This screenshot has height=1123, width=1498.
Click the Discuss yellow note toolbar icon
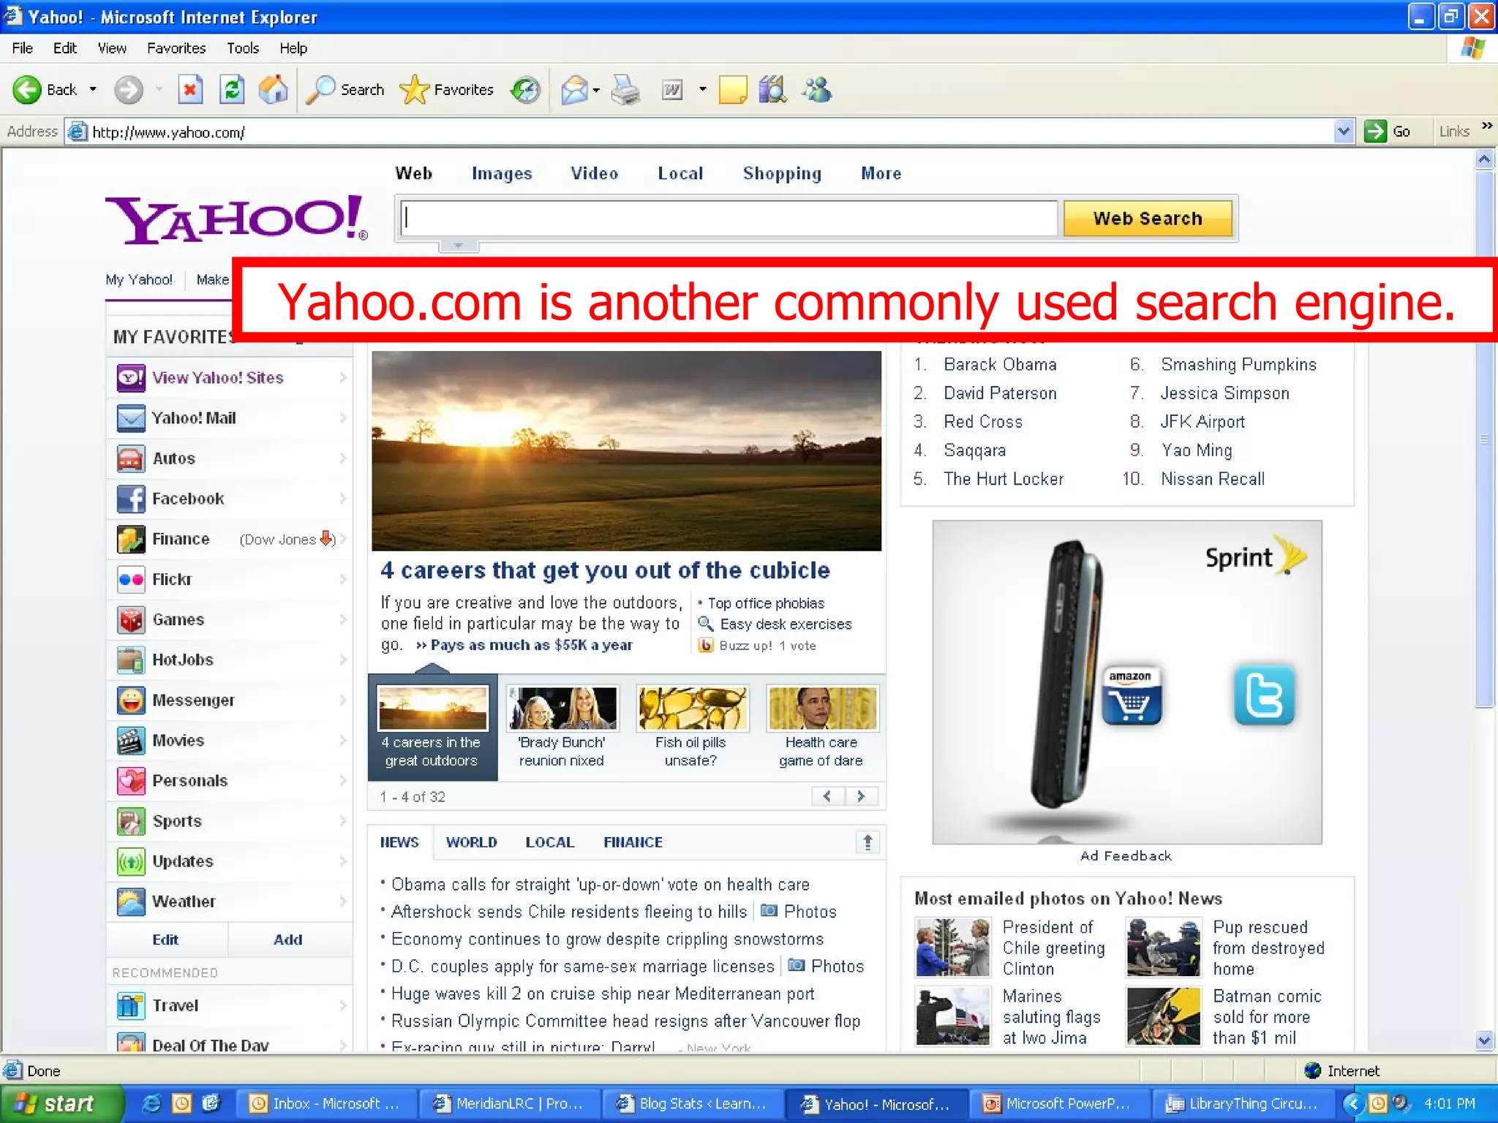[x=733, y=90]
